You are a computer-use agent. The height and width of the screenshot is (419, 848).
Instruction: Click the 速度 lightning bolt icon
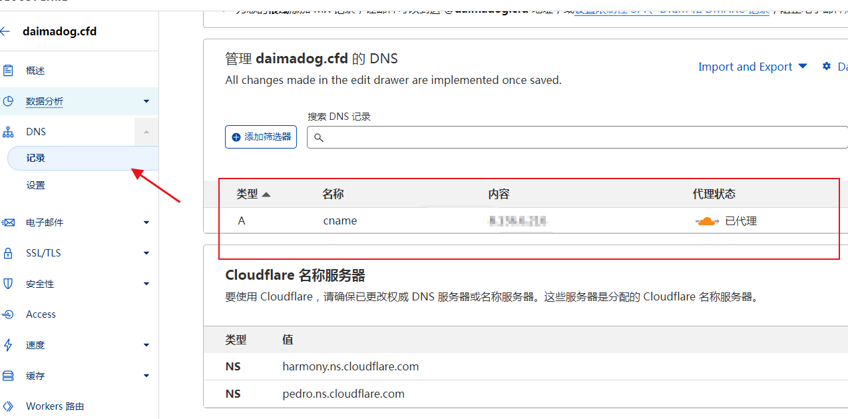(8, 345)
